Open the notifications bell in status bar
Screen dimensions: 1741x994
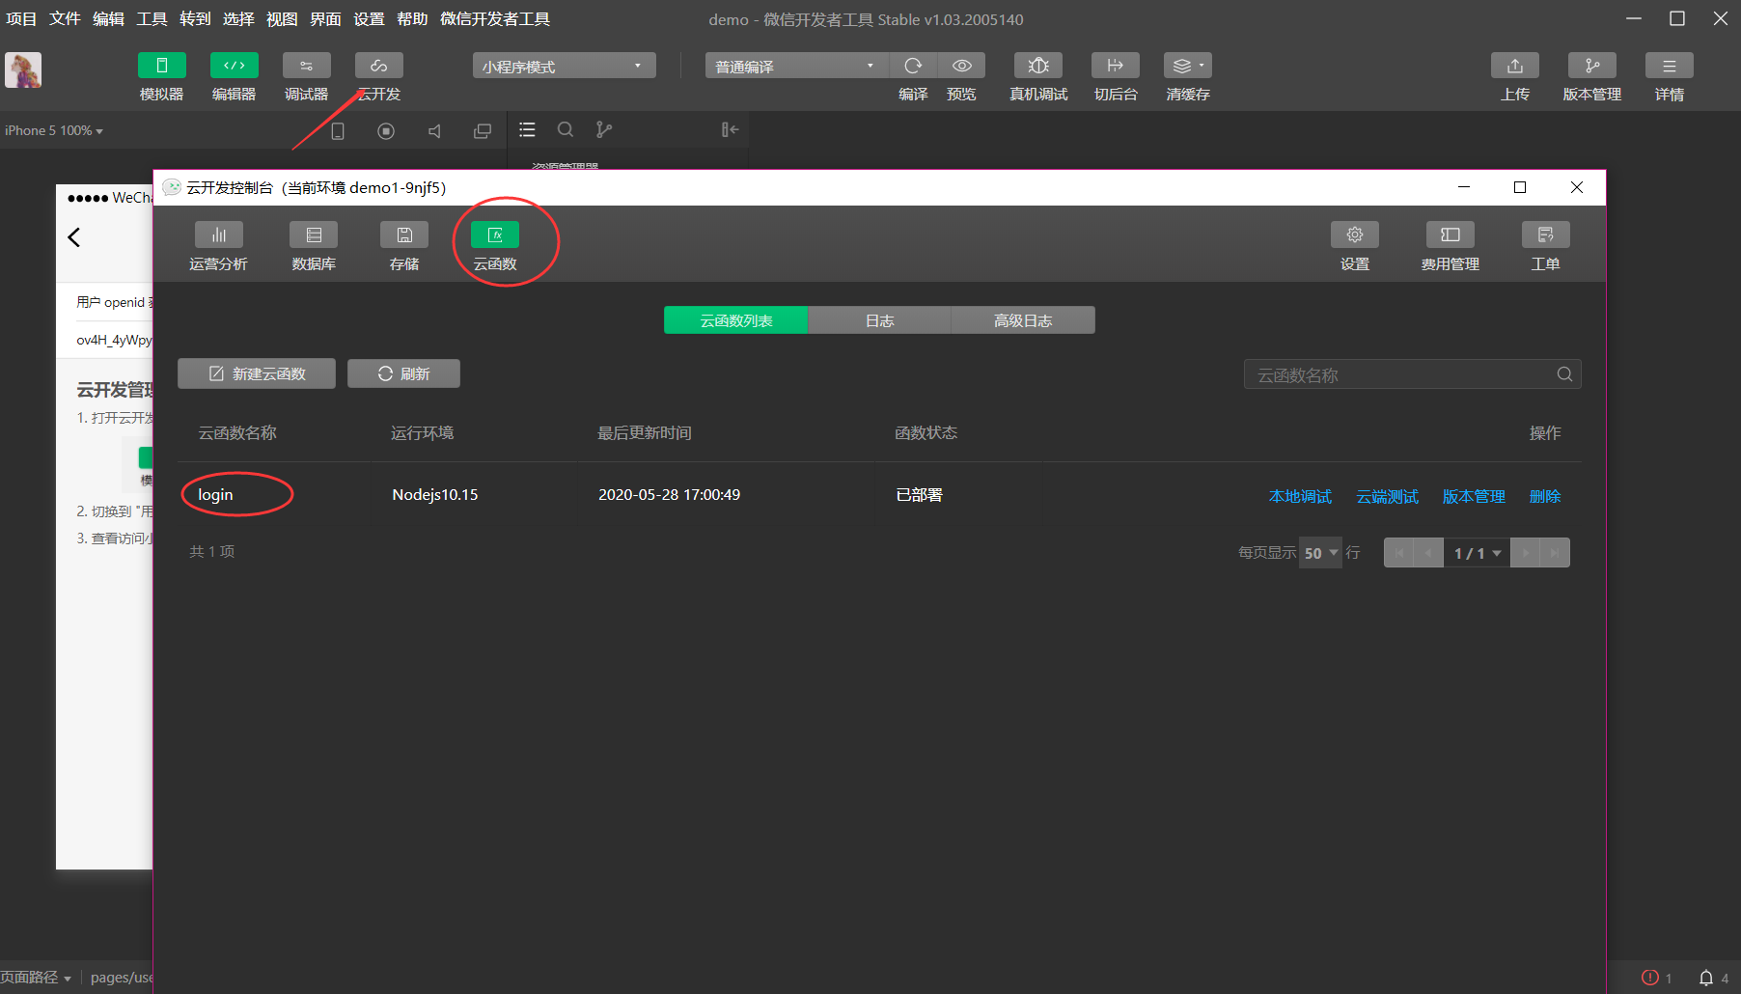pyautogui.click(x=1706, y=978)
